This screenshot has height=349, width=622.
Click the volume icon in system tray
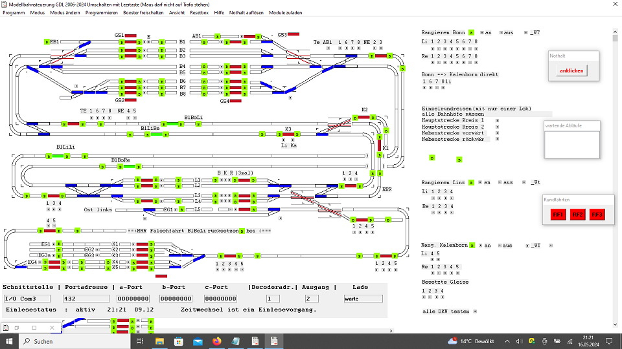tap(519, 341)
